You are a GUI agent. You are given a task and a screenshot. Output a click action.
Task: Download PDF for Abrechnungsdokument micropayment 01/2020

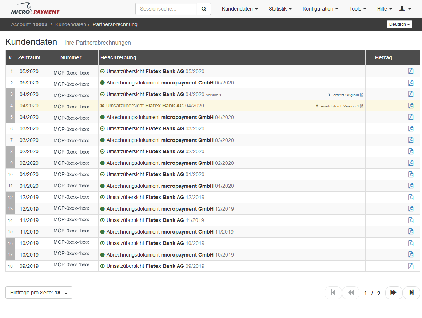click(x=411, y=186)
